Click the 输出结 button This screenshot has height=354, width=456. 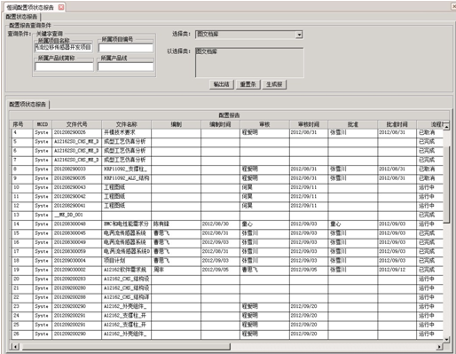222,84
